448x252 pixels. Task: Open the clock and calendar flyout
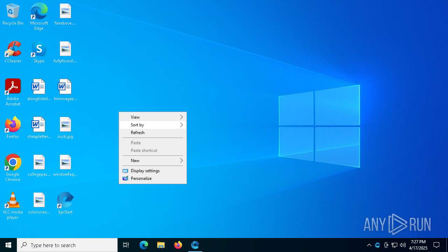[418, 245]
